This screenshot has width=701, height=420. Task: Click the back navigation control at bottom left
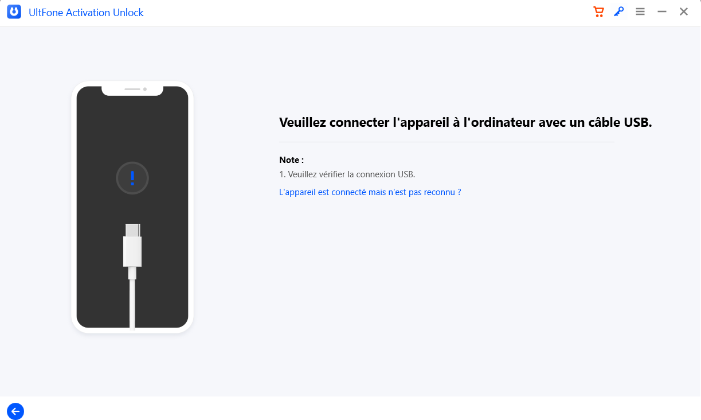[15, 411]
